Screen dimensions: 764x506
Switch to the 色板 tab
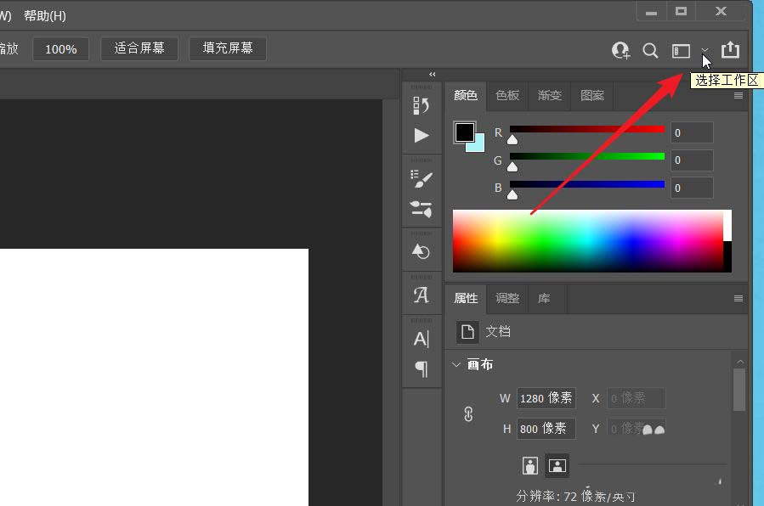pos(507,96)
